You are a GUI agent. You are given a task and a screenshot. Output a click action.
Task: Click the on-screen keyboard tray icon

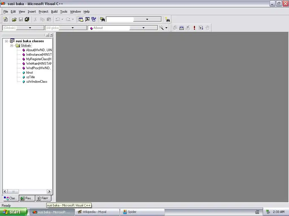257,212
